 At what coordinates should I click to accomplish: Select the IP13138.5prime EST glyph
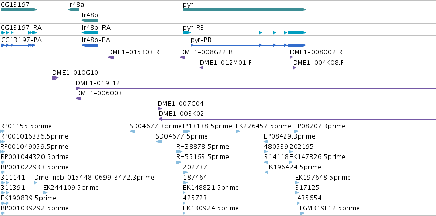click(x=186, y=131)
